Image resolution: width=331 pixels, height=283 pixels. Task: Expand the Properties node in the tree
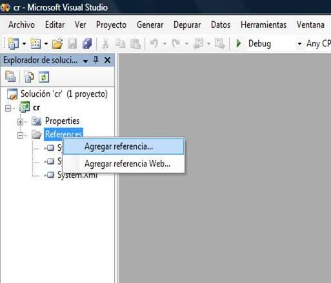coord(20,122)
